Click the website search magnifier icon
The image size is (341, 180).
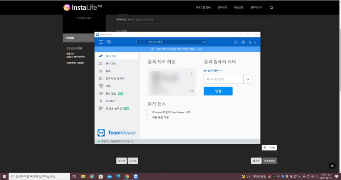(271, 8)
